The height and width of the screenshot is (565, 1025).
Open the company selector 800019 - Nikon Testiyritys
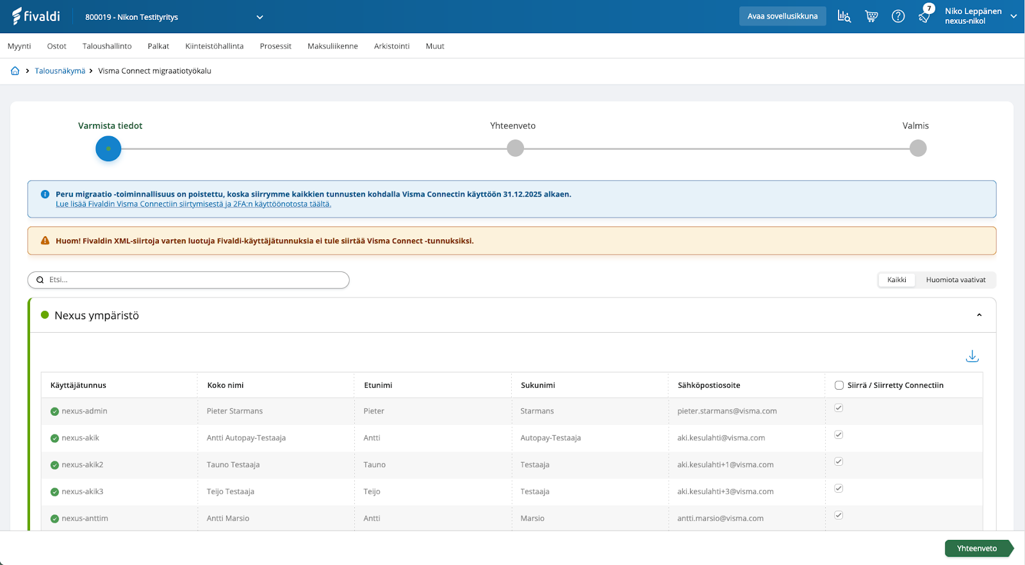tap(174, 17)
